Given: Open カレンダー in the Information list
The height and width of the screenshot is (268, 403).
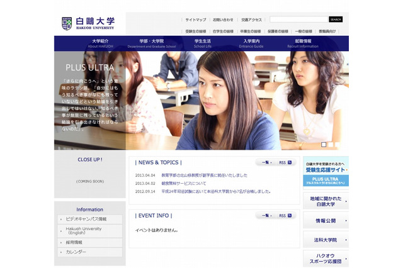Looking at the screenshot, I should tap(90, 252).
